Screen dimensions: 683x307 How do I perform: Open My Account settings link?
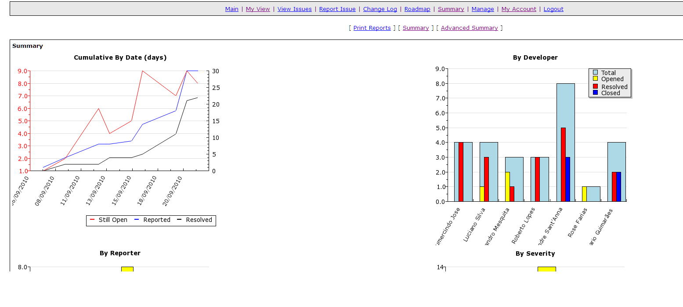point(518,9)
